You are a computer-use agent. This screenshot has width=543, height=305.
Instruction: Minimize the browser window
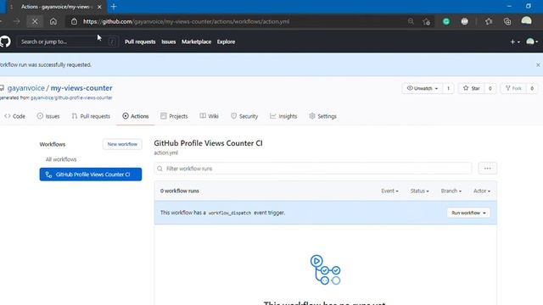pyautogui.click(x=509, y=6)
